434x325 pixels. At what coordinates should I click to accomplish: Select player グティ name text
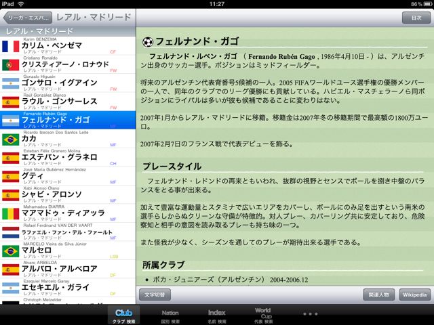pyautogui.click(x=33, y=175)
